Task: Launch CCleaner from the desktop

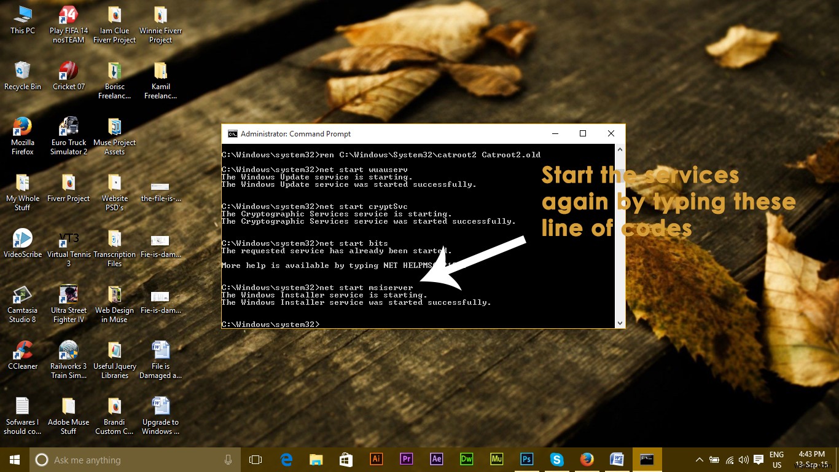Action: point(23,356)
